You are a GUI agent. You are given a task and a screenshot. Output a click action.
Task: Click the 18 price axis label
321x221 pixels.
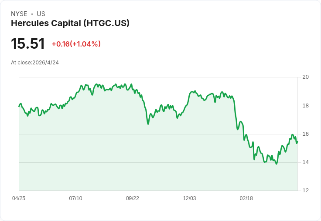pos(305,106)
